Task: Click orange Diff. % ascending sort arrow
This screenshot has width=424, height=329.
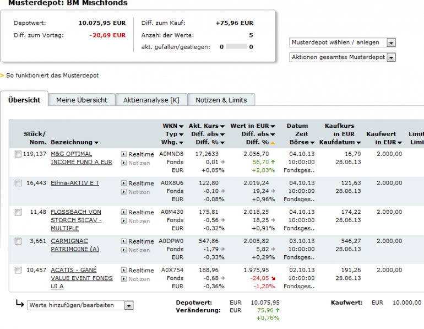Action: (273, 143)
